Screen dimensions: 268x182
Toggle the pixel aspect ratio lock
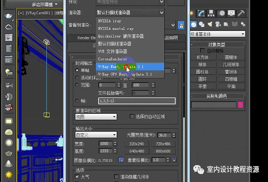tap(174, 160)
